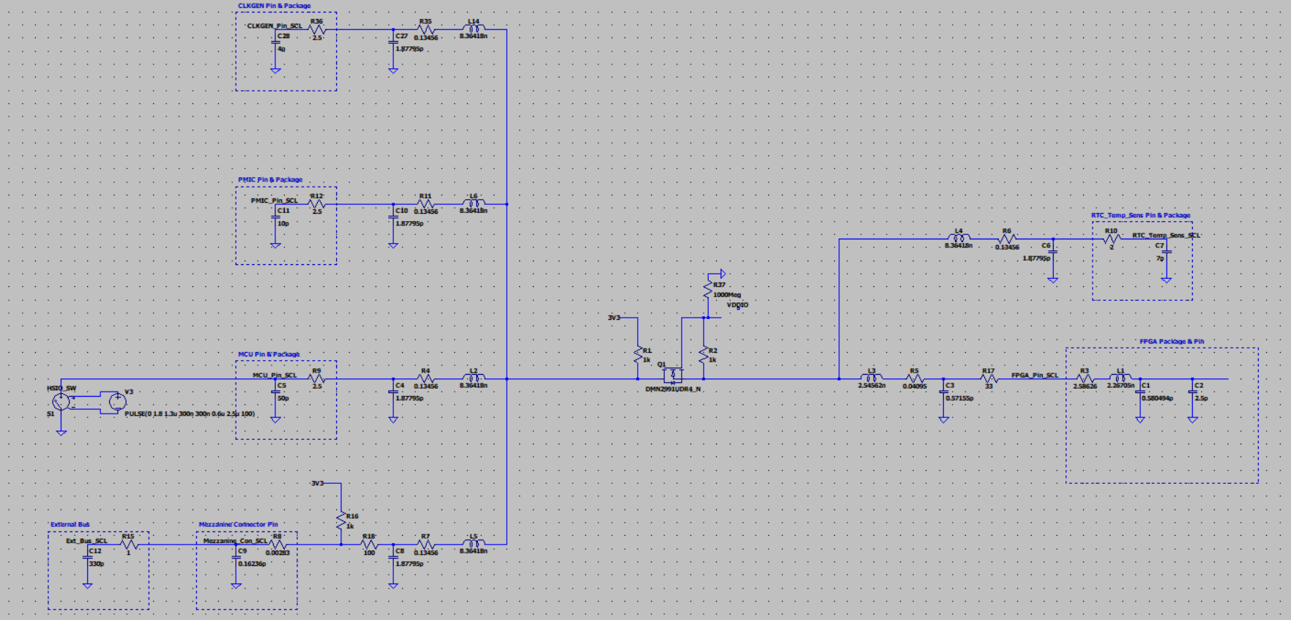The height and width of the screenshot is (620, 1291).
Task: Click the 'PMIC Pin & Package' title
Action: click(x=270, y=180)
